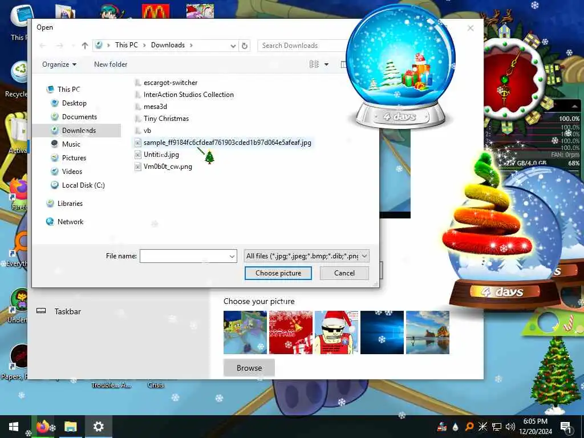Screen dimensions: 584x438
Task: Click the network tray icon
Action: [497, 427]
